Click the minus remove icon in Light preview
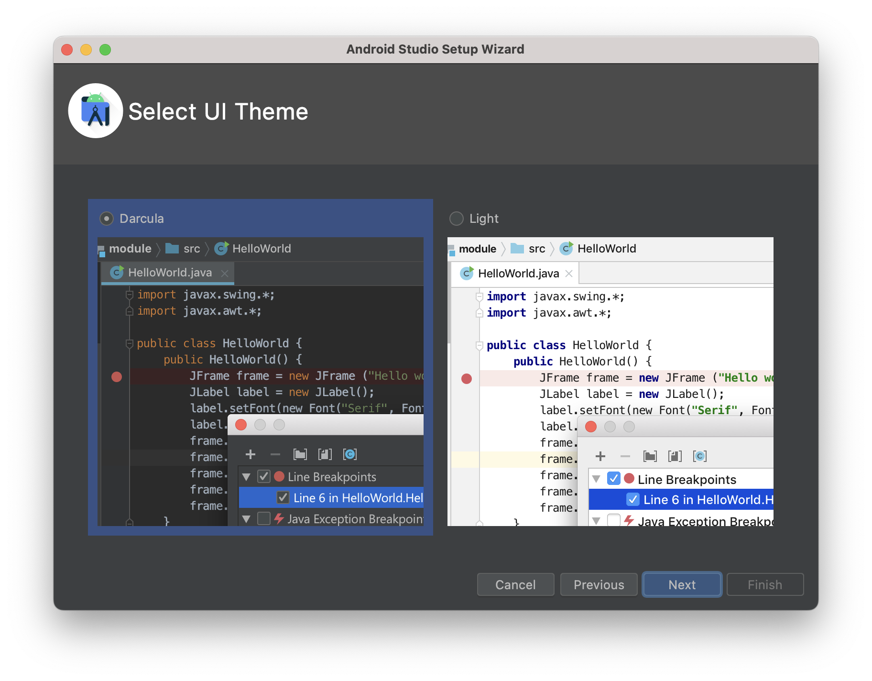Image resolution: width=872 pixels, height=681 pixels. pyautogui.click(x=625, y=456)
